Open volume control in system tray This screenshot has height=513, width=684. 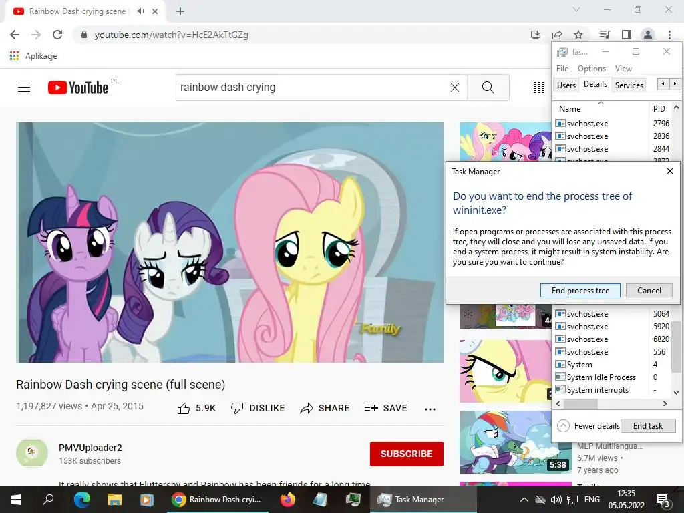click(556, 500)
